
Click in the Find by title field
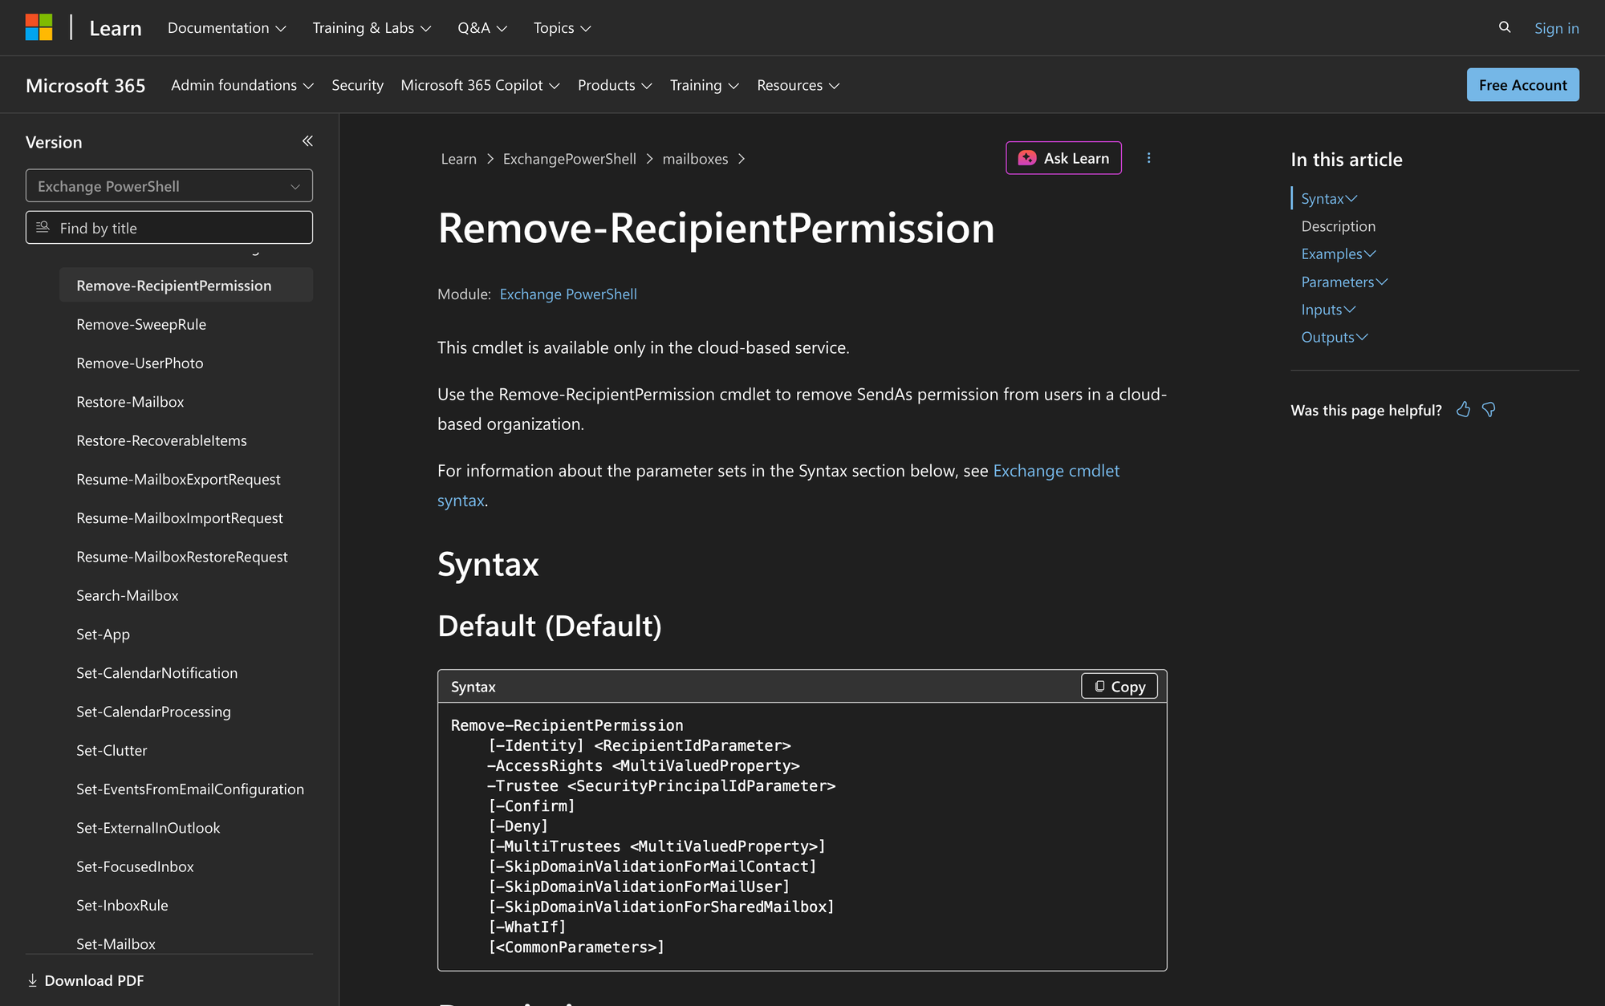pyautogui.click(x=169, y=228)
